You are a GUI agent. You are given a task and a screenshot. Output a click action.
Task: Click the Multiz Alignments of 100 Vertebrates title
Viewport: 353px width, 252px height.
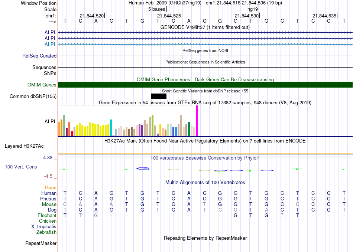pos(205,183)
